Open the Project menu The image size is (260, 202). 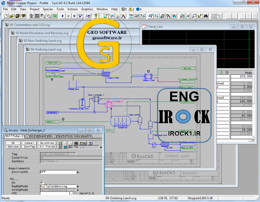(34, 9)
